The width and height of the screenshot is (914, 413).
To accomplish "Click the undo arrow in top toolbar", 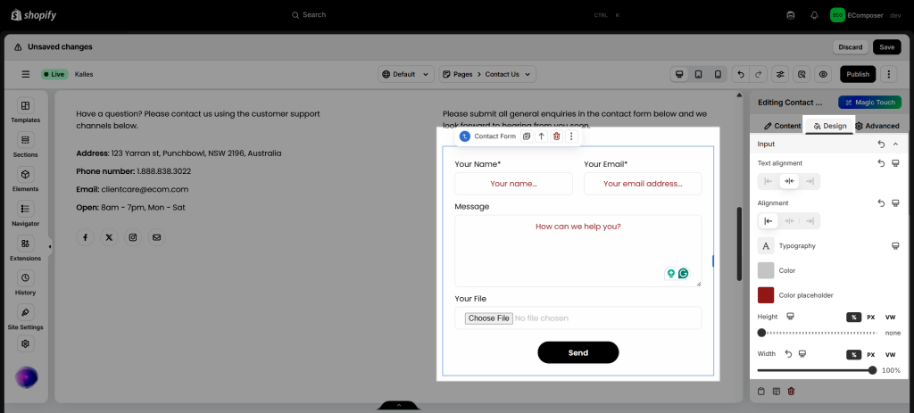I will pyautogui.click(x=740, y=74).
